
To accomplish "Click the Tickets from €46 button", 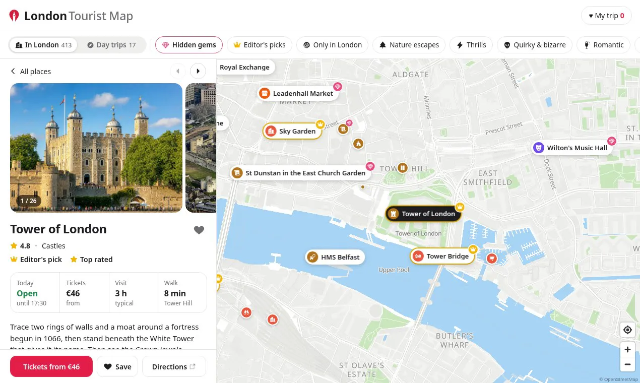I will click(51, 366).
